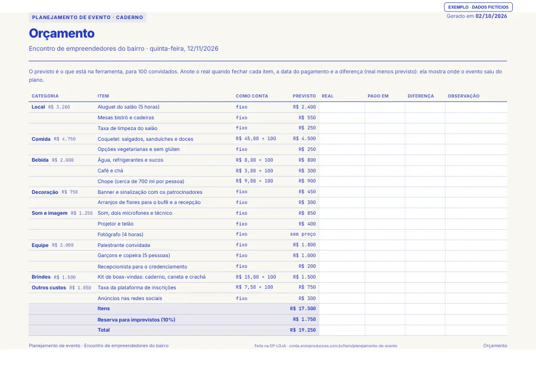Click the generation date 02/10/2026
The height and width of the screenshot is (380, 536).
(x=491, y=16)
